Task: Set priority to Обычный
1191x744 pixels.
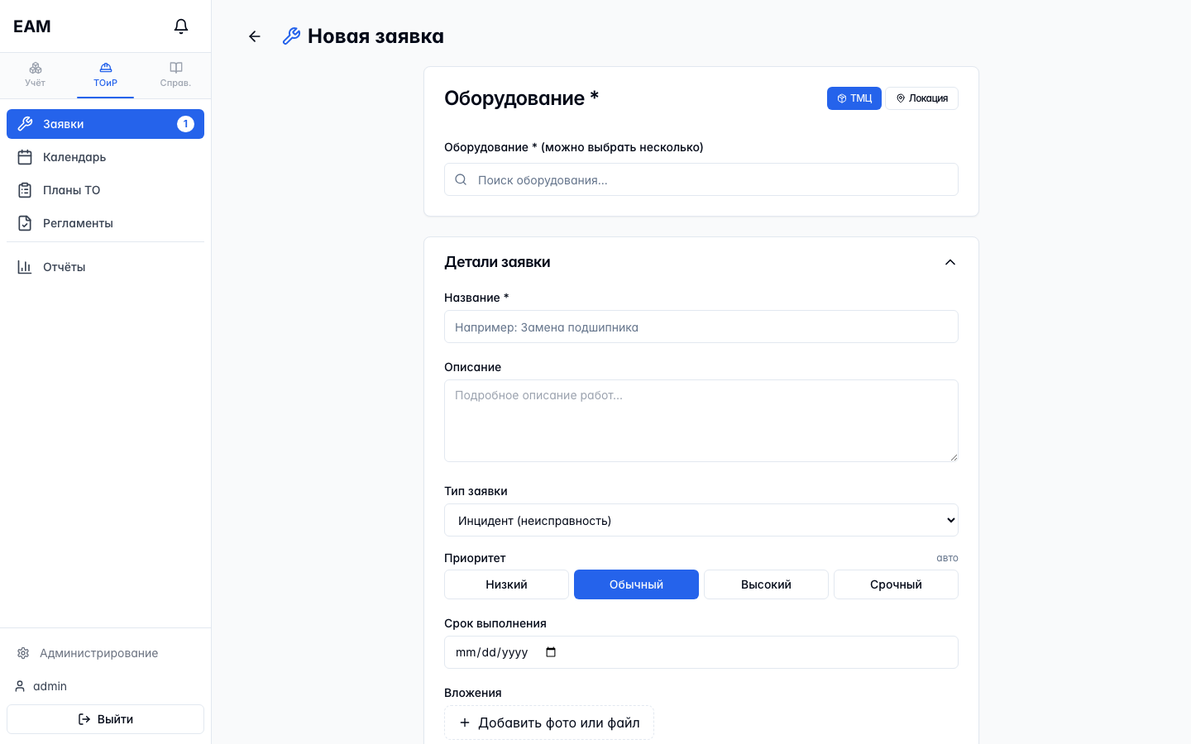Action: pyautogui.click(x=636, y=584)
